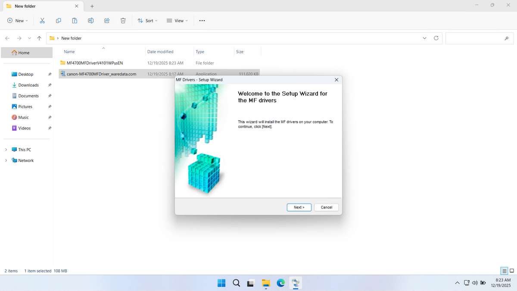
Task: Click the Copy icon in toolbar
Action: tap(58, 21)
